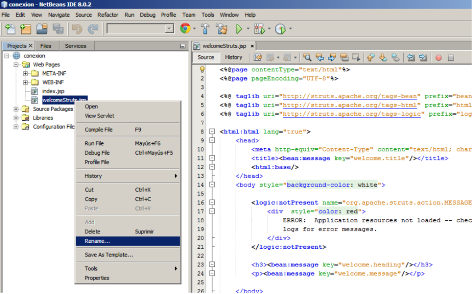
Task: Click the Last Edit icon in editor toolbar
Action: (258, 58)
